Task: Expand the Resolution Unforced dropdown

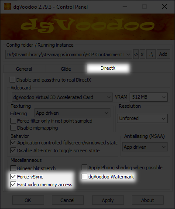Action: 142,118
